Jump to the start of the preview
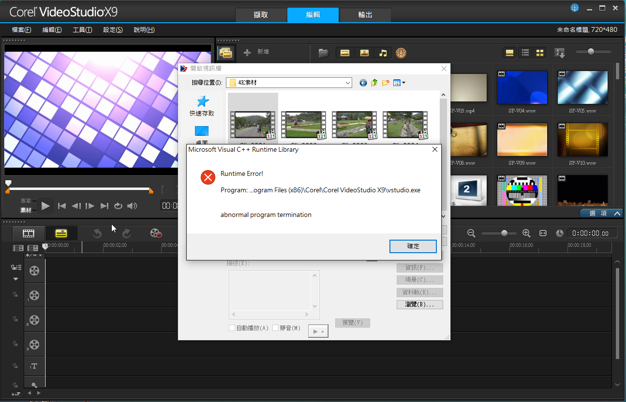 [62, 206]
